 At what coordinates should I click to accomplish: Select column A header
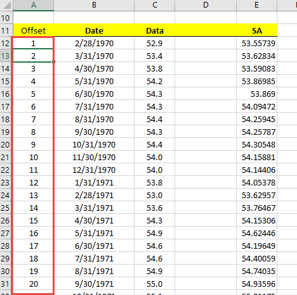click(x=34, y=5)
